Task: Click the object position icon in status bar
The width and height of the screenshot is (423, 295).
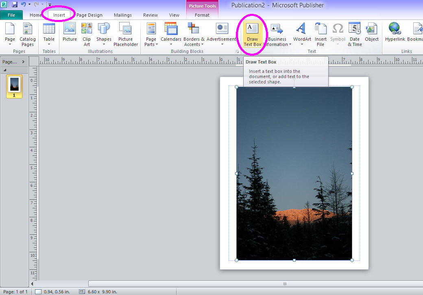Action: 38,292
